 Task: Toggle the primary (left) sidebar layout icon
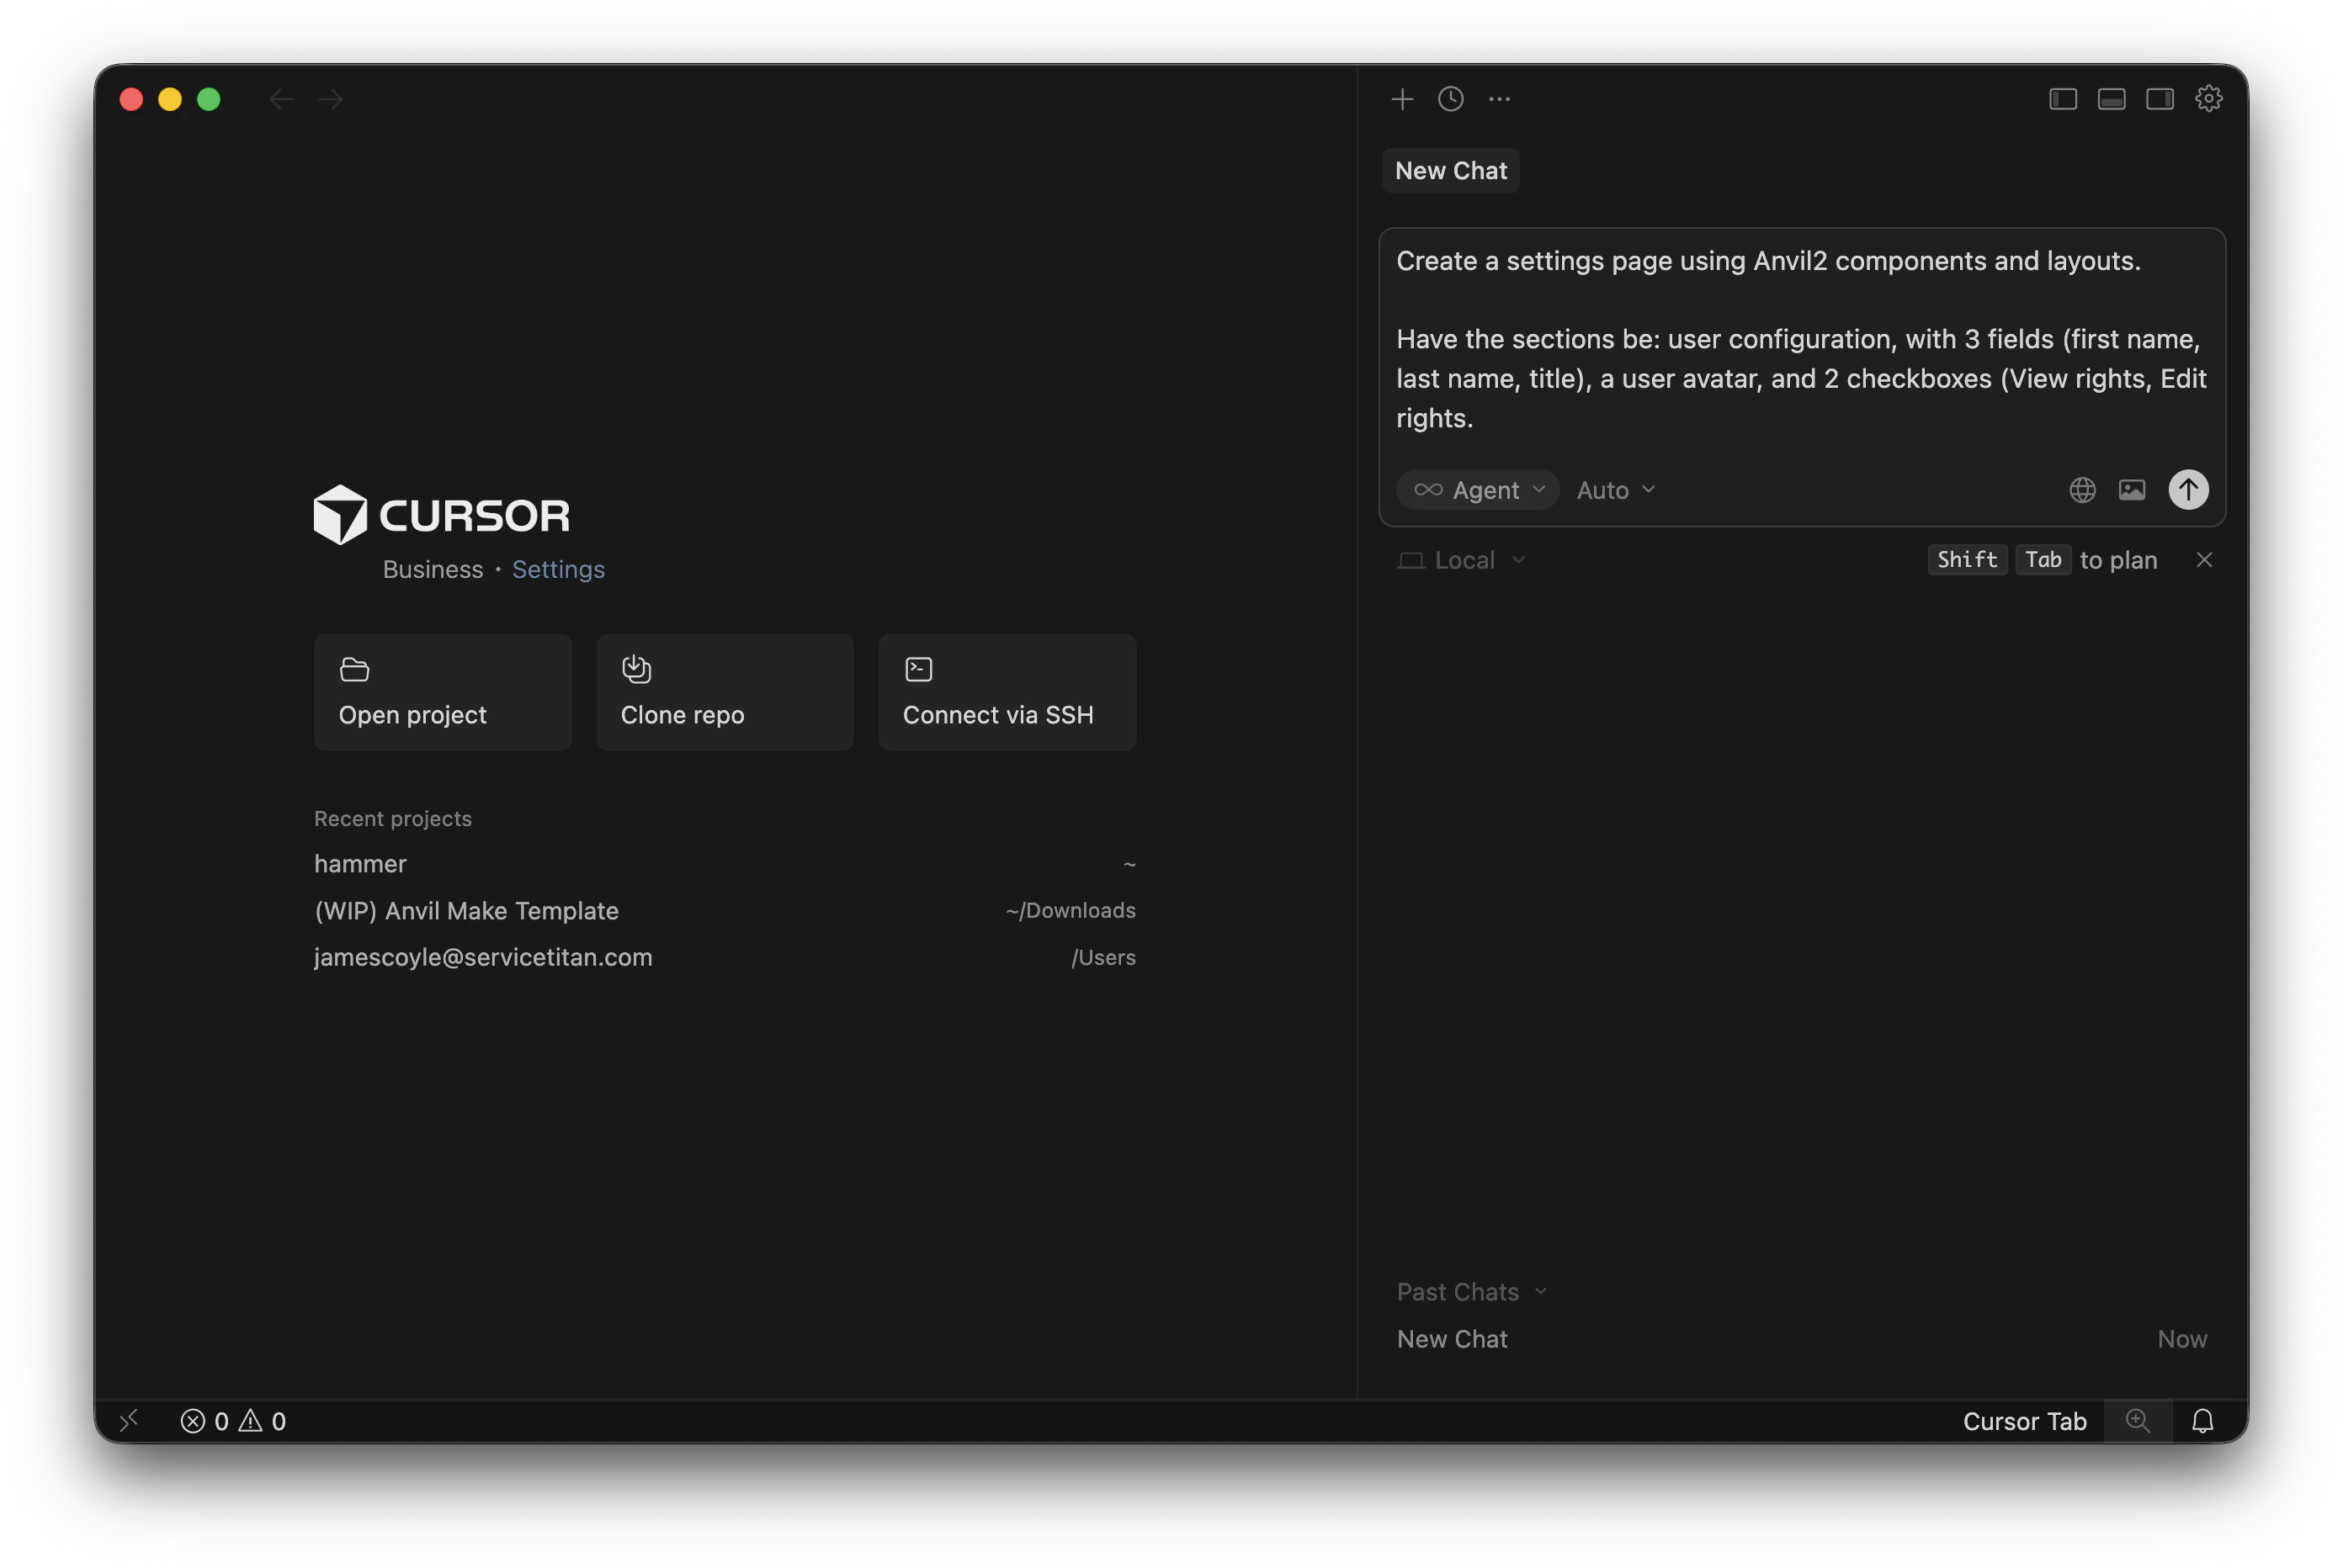(2063, 99)
